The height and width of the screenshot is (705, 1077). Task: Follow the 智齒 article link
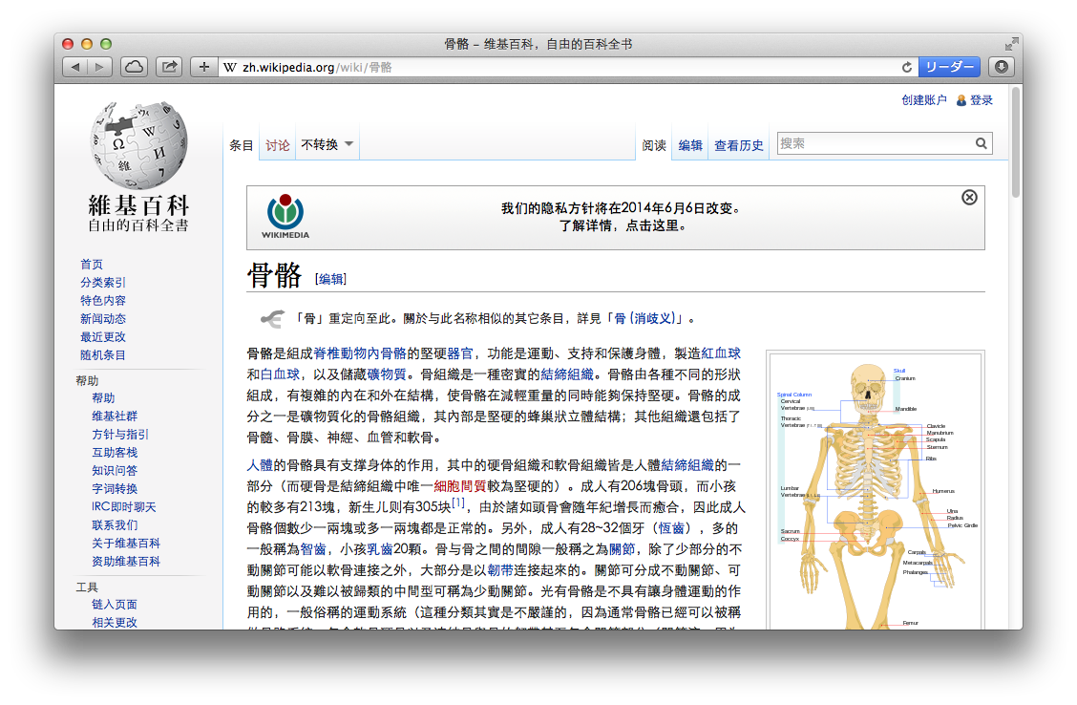(x=313, y=549)
